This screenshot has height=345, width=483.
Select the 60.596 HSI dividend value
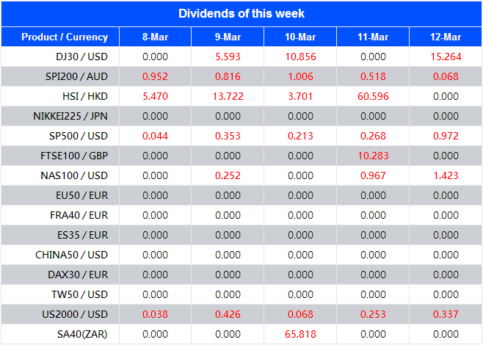[373, 96]
